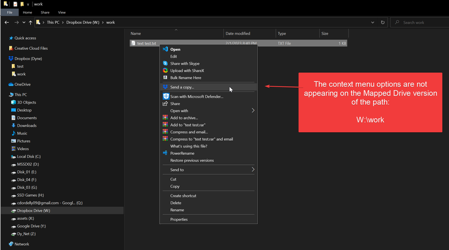This screenshot has height=250, width=449.
Task: Click the Search work input field
Action: point(421,22)
